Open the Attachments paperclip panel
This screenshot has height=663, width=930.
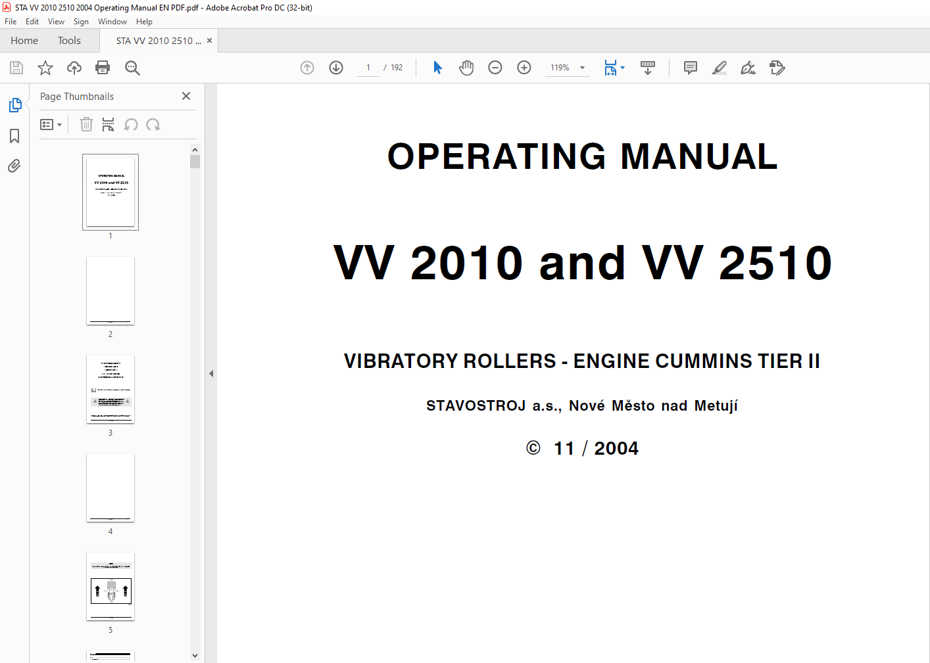(x=14, y=166)
